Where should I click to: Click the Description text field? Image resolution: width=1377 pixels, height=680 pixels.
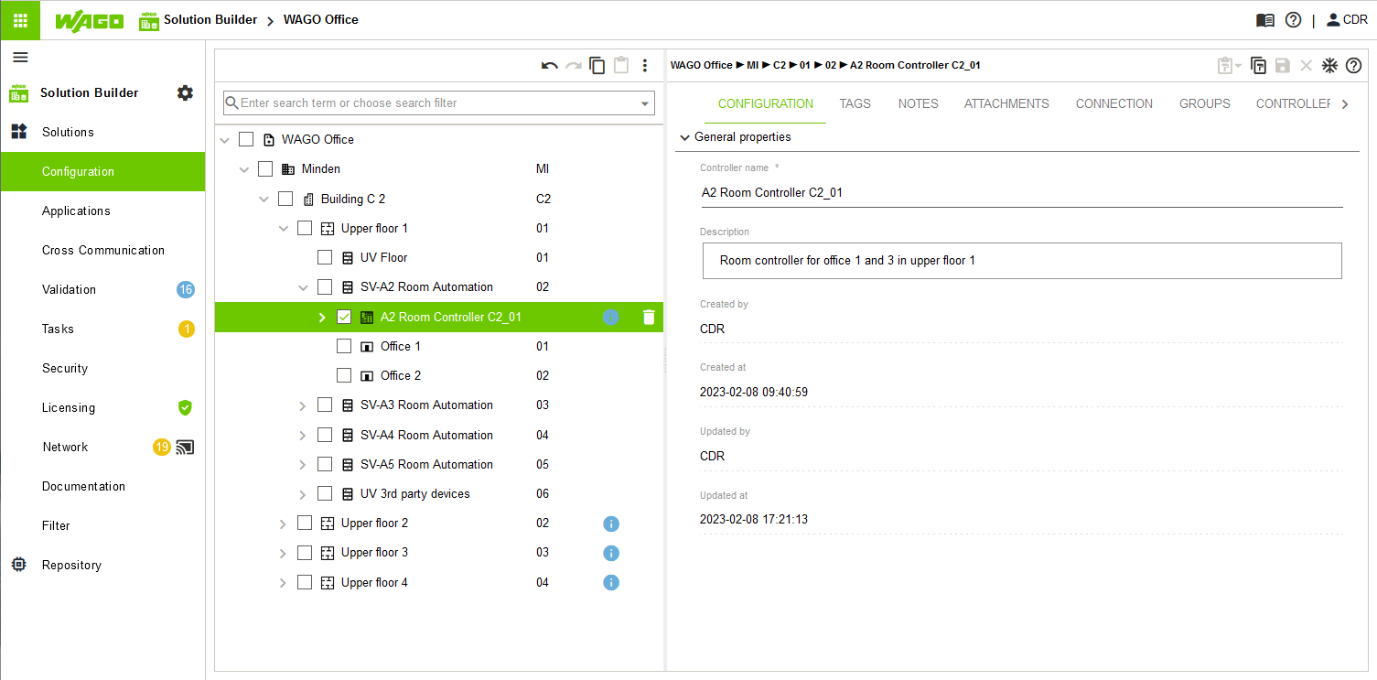click(1021, 261)
